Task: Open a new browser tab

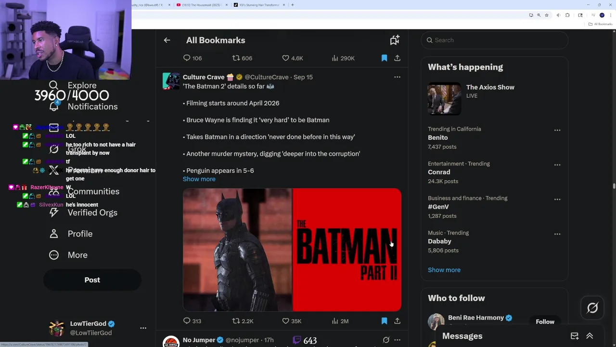Action: click(x=292, y=5)
